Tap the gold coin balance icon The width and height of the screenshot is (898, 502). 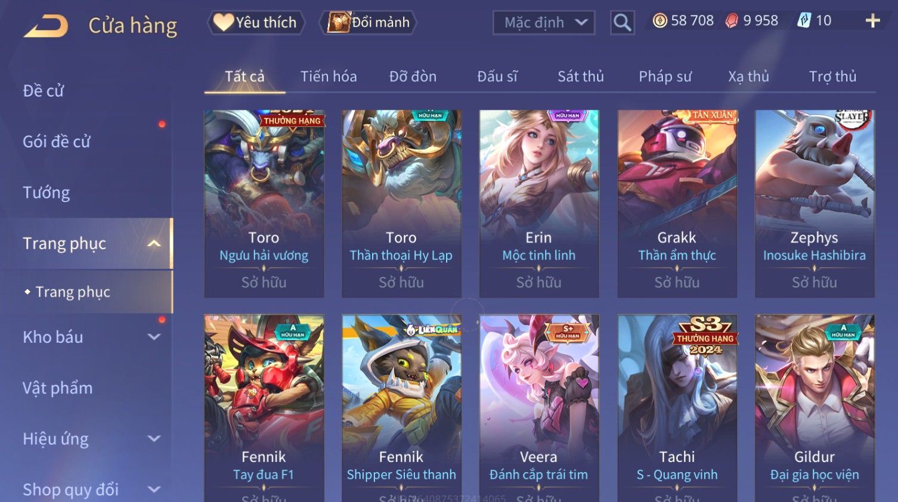point(659,21)
